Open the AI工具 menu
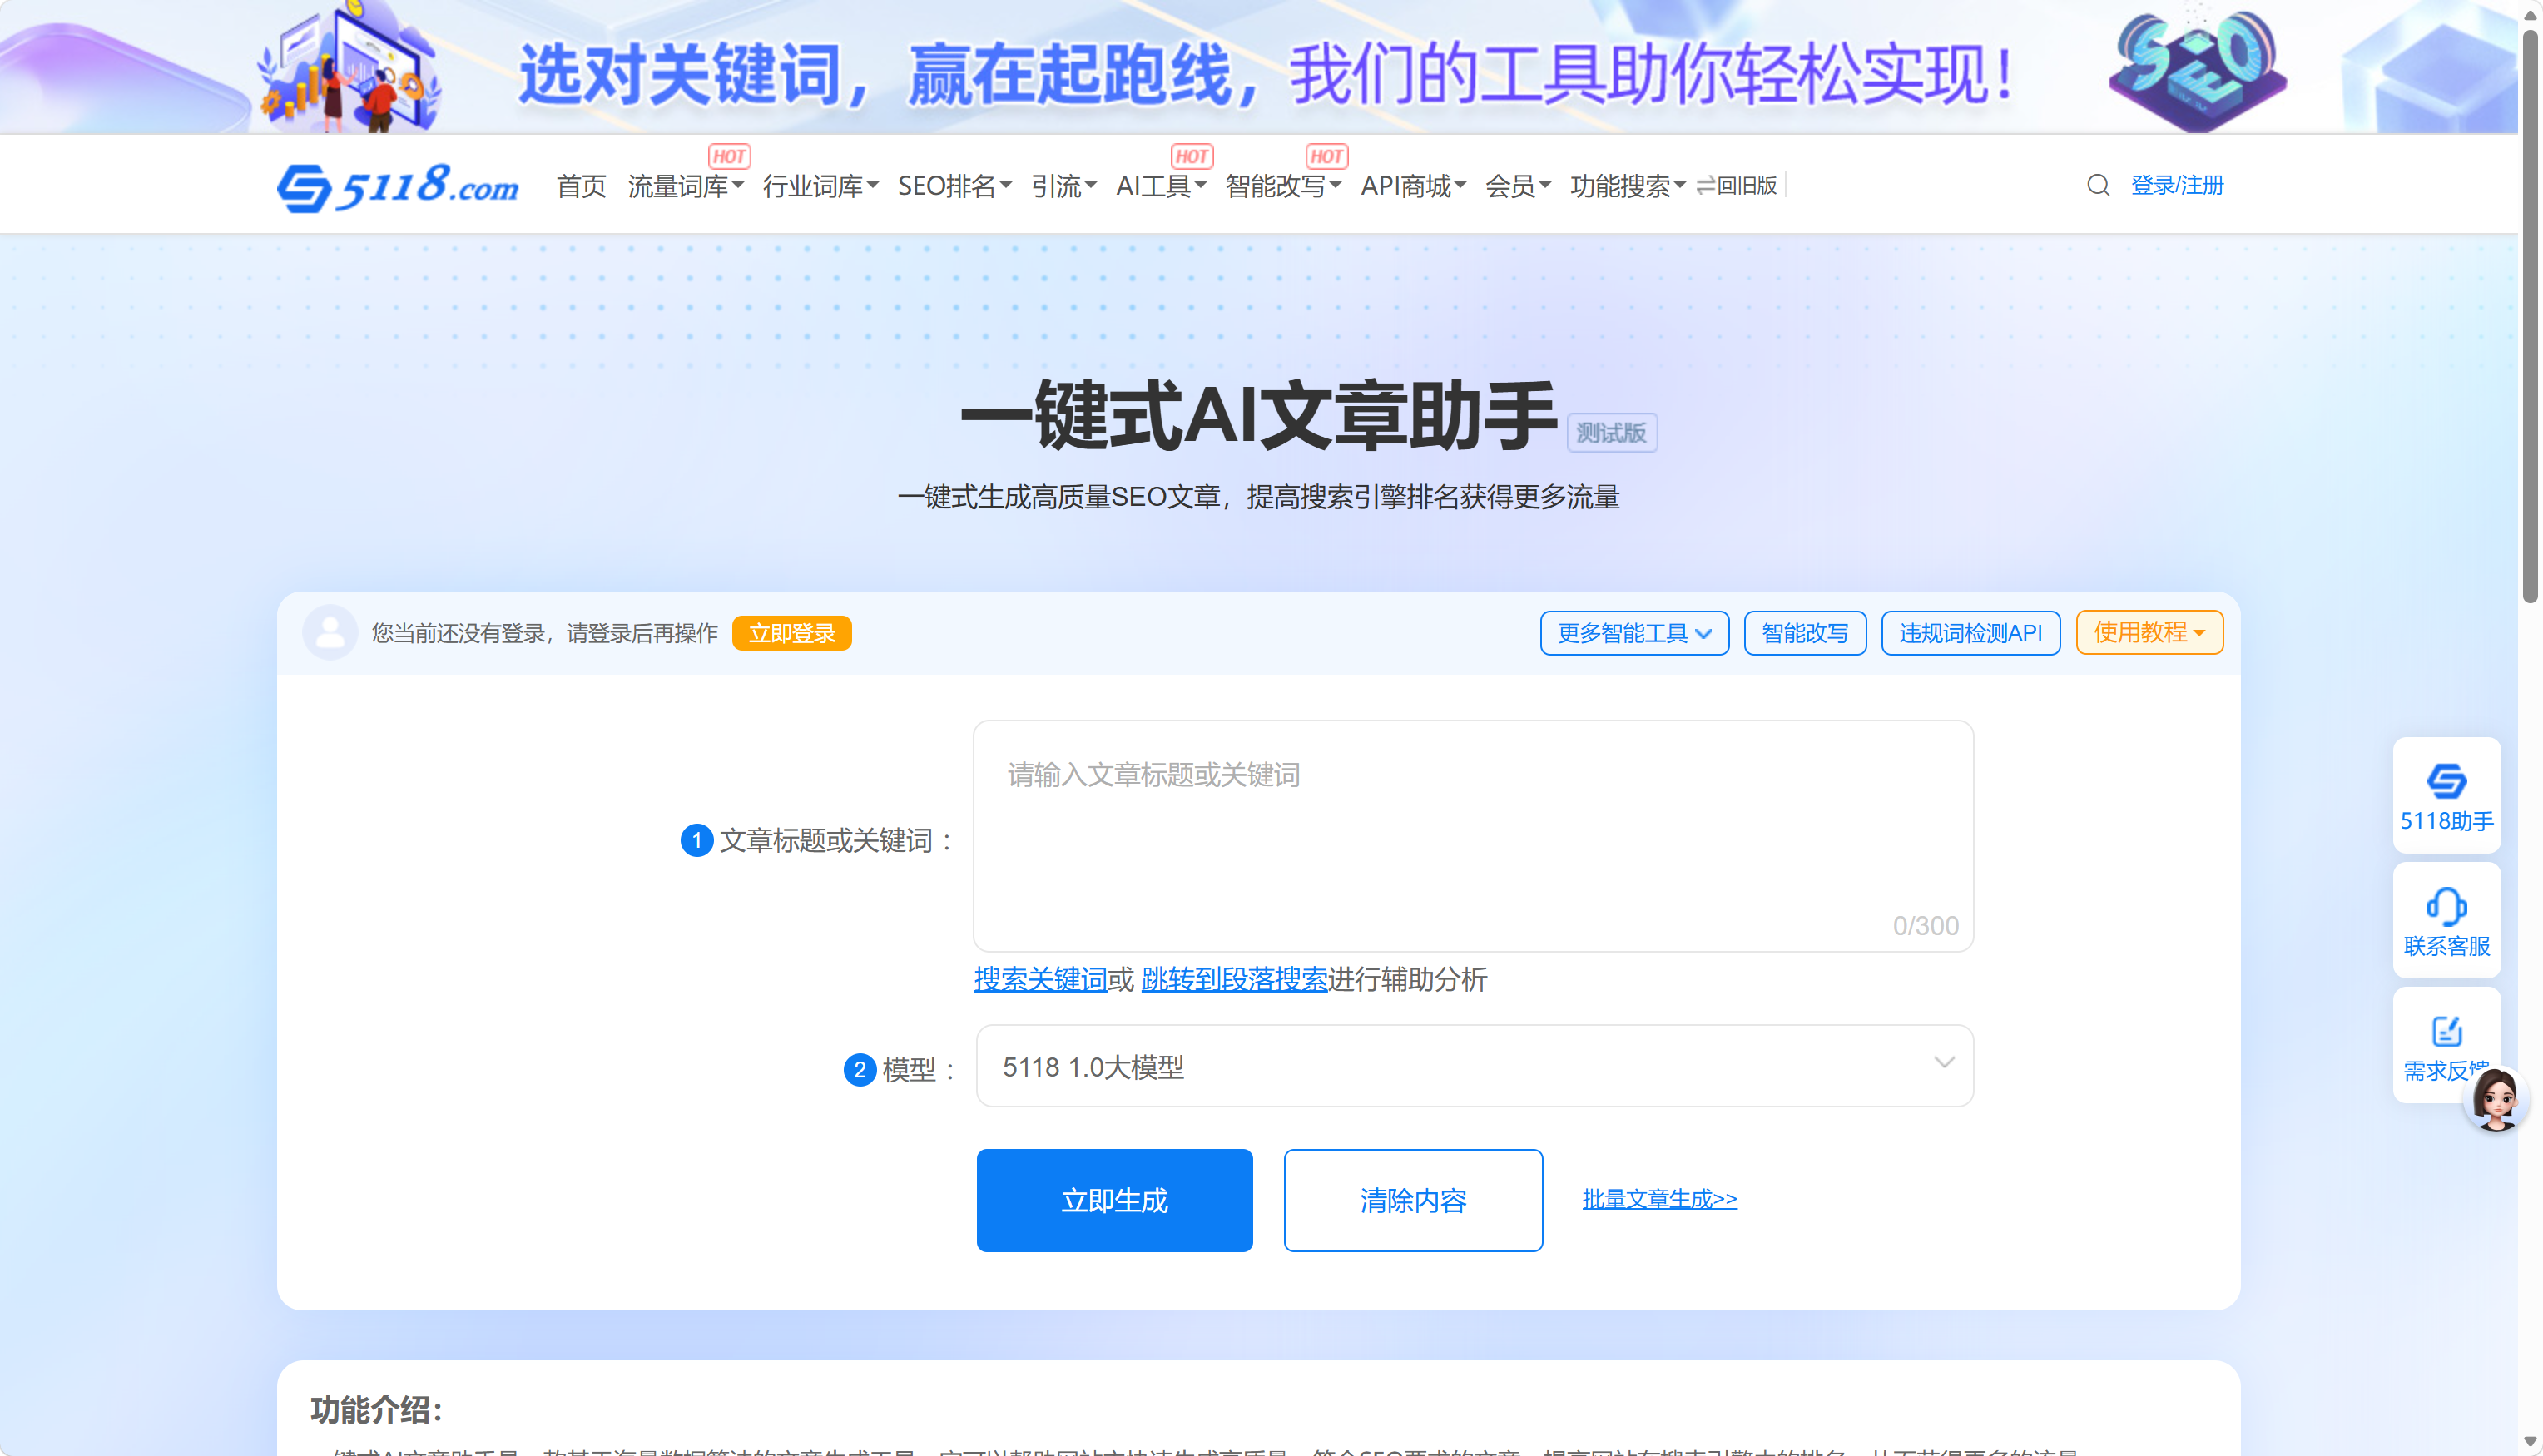2543x1456 pixels. pyautogui.click(x=1161, y=186)
